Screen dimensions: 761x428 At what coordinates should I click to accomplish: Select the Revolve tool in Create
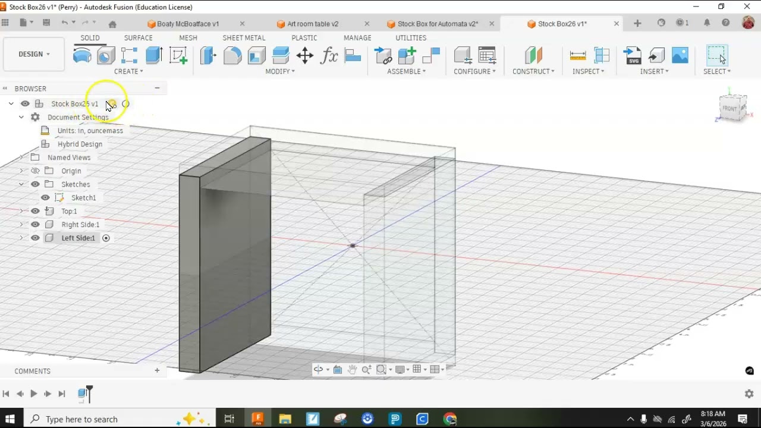click(x=82, y=56)
